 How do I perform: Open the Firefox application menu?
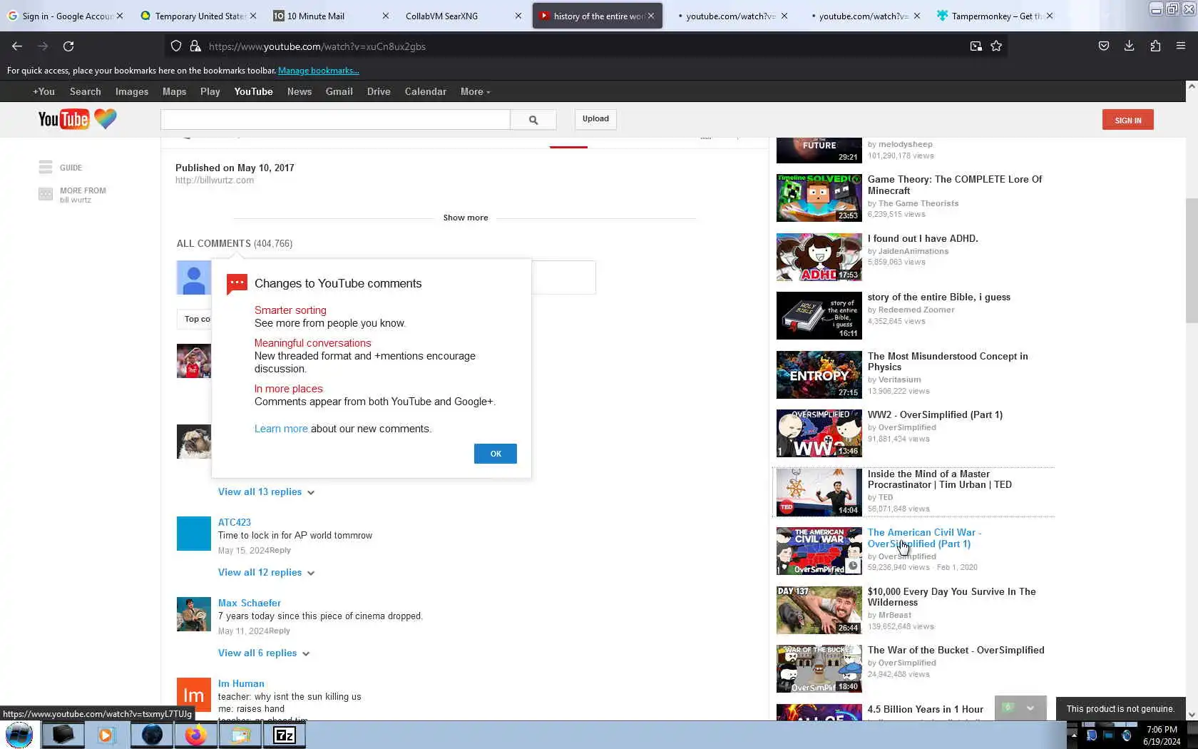1181,46
